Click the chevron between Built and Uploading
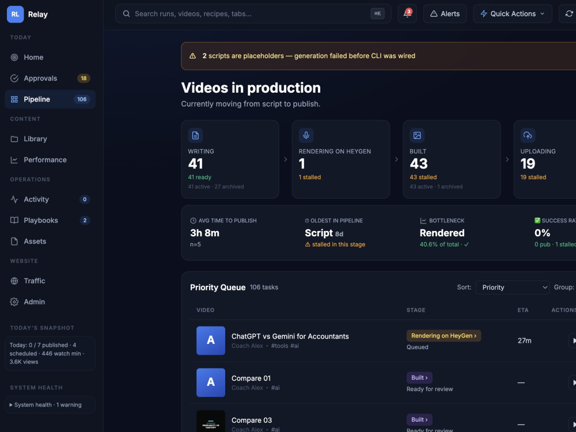Image resolution: width=576 pixels, height=432 pixels. click(507, 160)
